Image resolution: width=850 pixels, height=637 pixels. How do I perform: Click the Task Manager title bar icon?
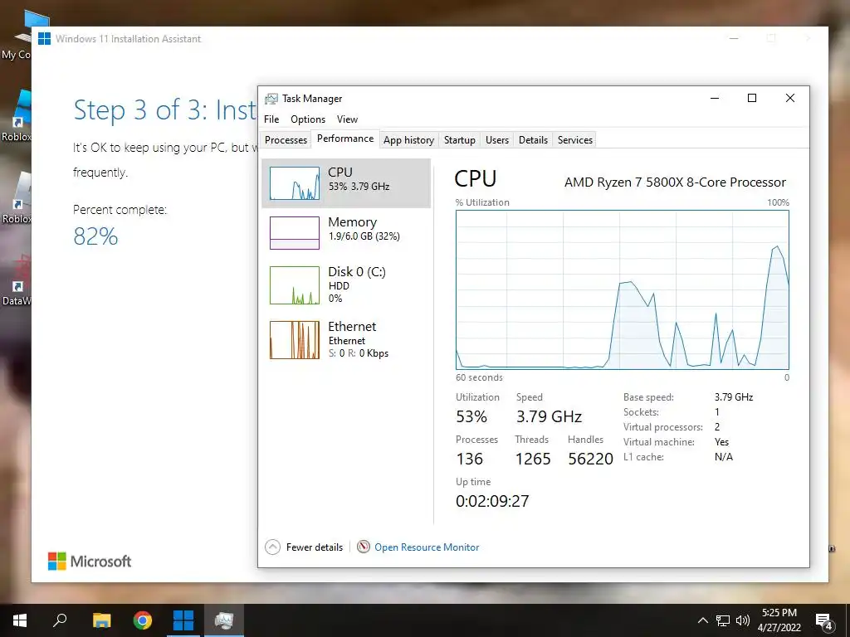(x=271, y=99)
